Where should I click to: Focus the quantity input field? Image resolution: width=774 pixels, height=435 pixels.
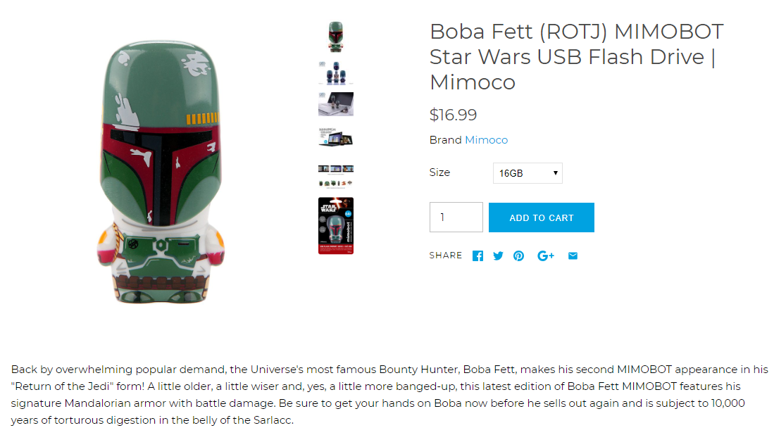coord(456,217)
